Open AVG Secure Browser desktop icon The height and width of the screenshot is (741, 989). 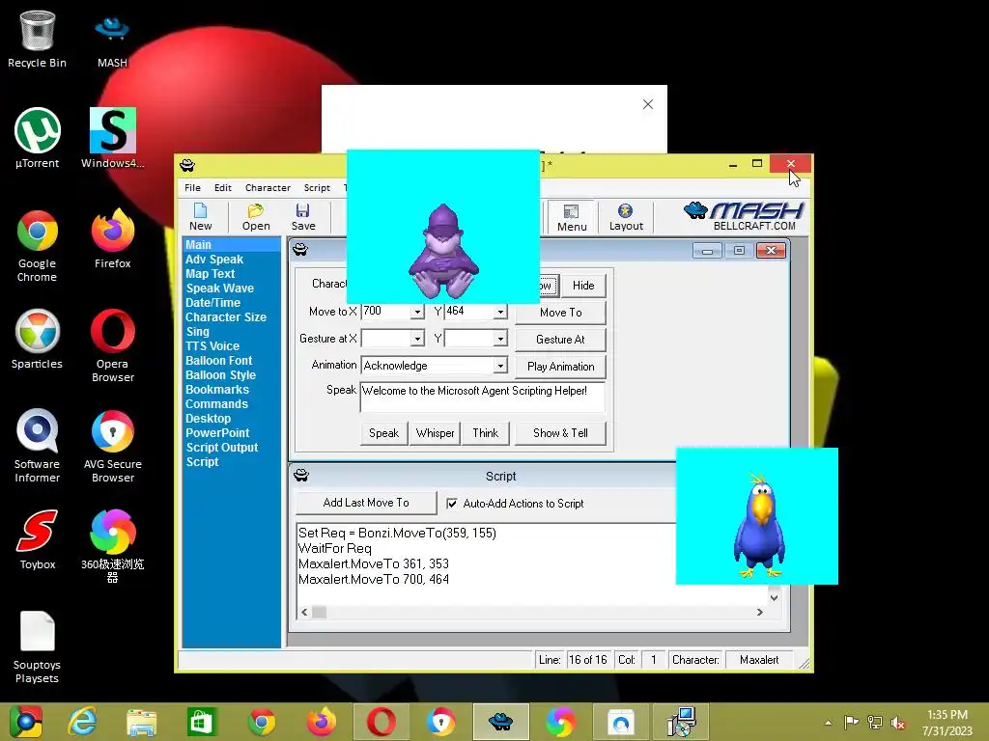coord(112,446)
